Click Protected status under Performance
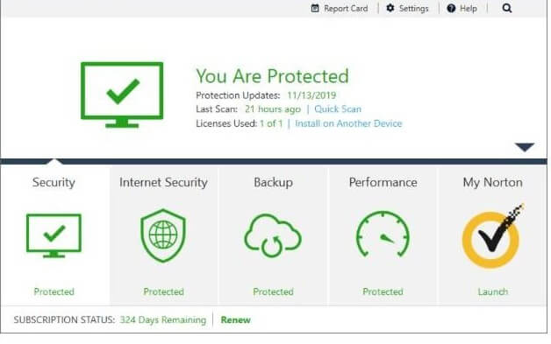The width and height of the screenshot is (551, 344). 383,291
